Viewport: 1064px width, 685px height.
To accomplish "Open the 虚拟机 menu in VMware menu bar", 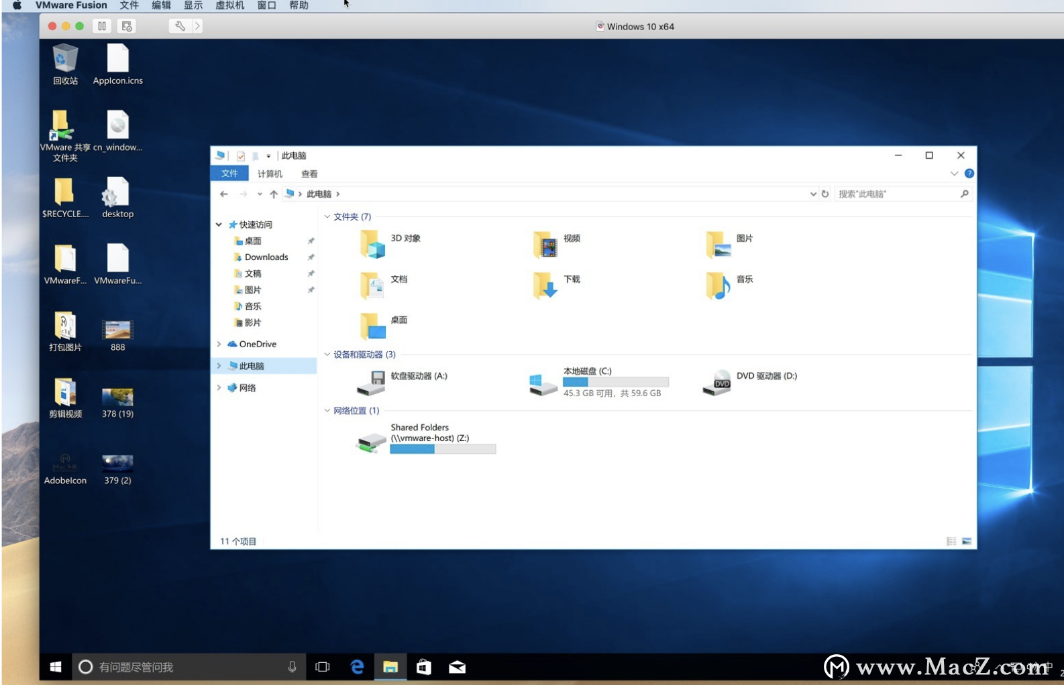I will (x=229, y=5).
